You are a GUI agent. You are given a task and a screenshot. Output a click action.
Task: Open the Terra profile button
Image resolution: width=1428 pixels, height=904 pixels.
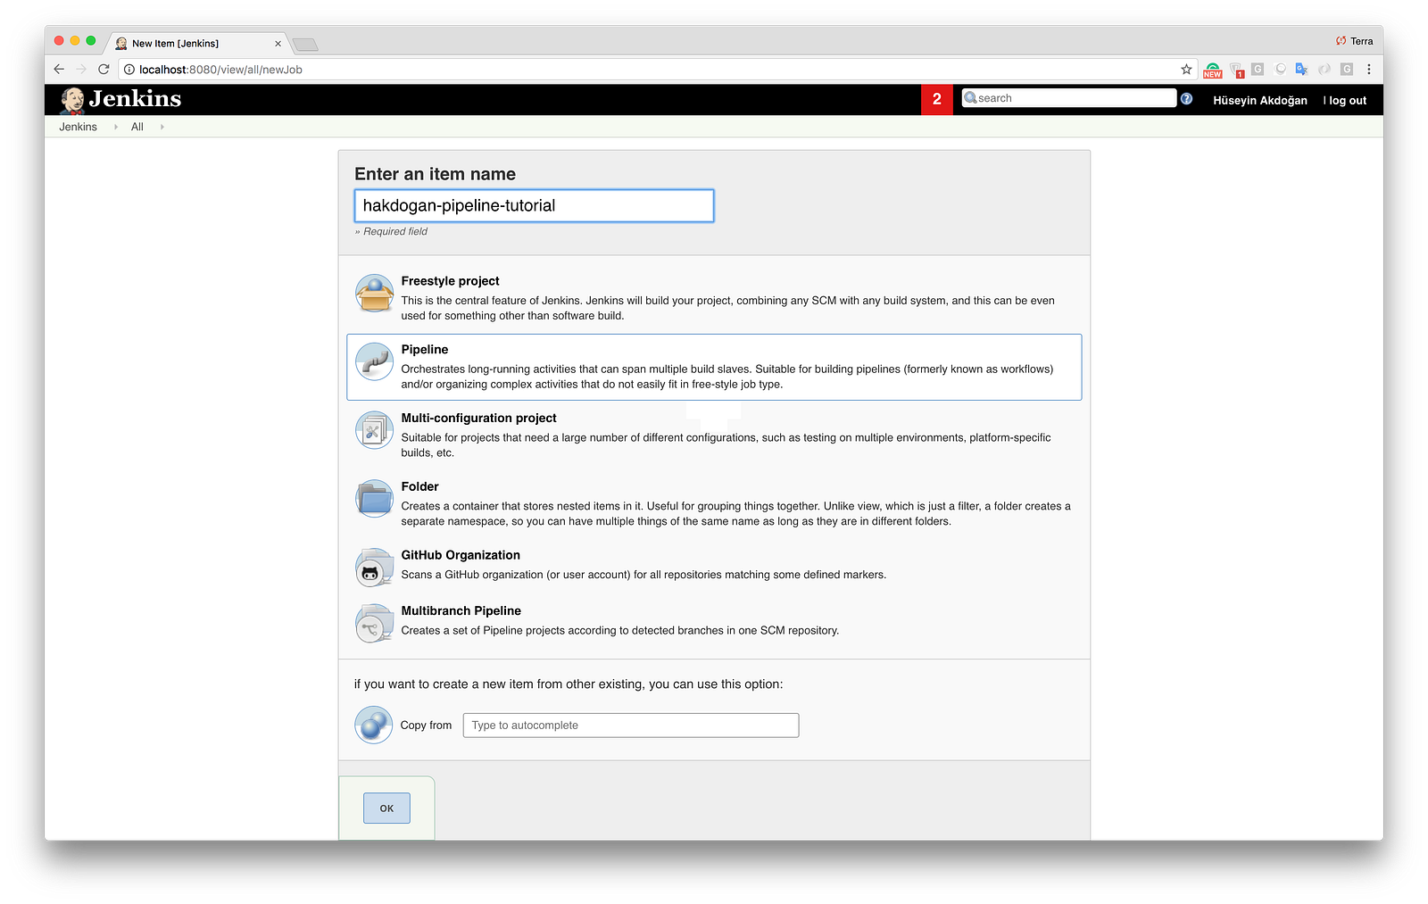pyautogui.click(x=1354, y=41)
